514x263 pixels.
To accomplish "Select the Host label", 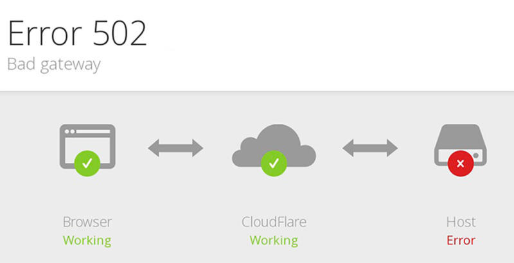I will [x=461, y=222].
